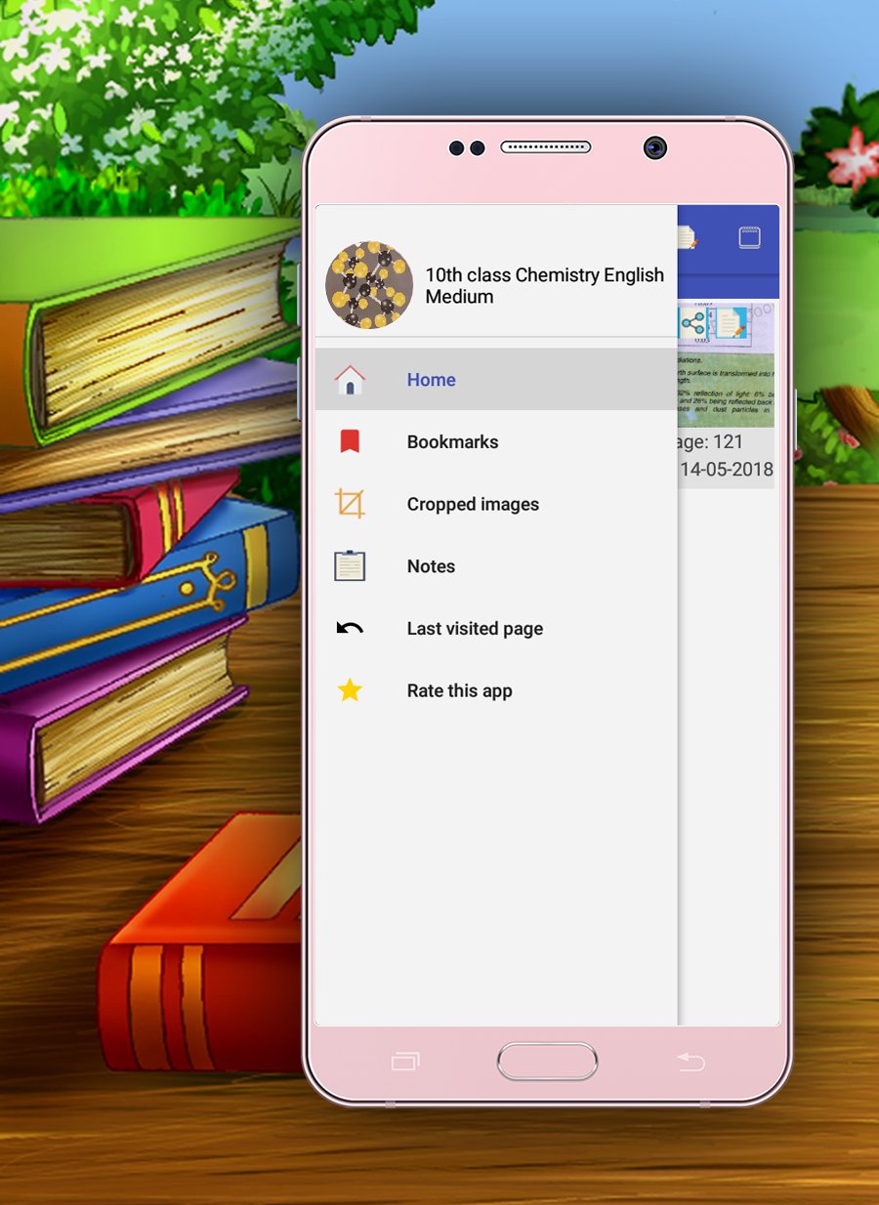This screenshot has height=1205, width=879.
Task: Click the molecule app logo in the header
Action: coord(369,285)
